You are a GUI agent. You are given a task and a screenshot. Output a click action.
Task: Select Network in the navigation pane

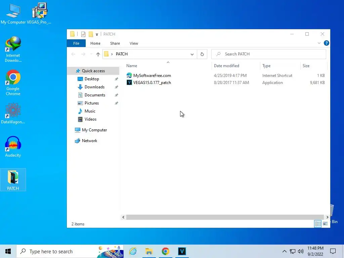point(89,141)
